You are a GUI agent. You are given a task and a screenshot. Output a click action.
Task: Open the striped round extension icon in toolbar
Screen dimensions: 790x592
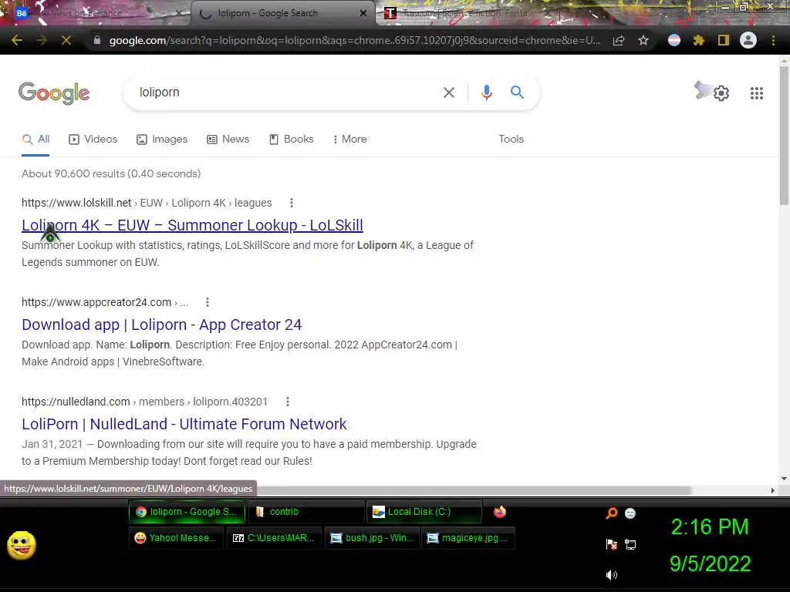(x=674, y=40)
